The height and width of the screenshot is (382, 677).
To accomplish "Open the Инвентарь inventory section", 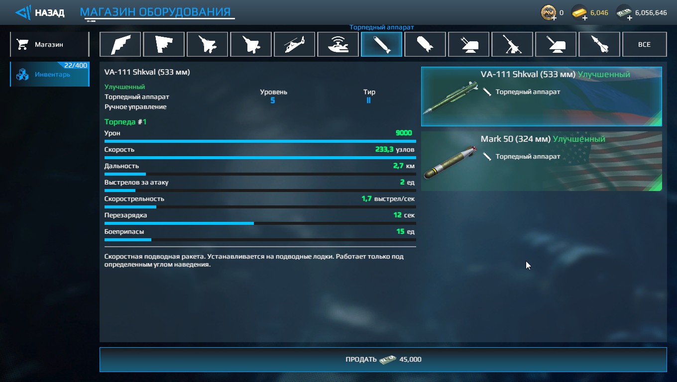I will point(49,74).
